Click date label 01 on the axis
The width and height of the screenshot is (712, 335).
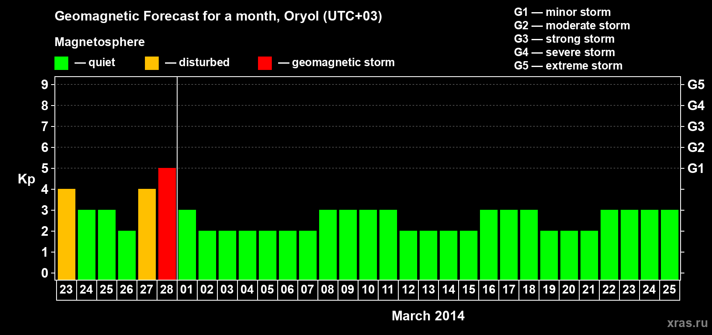click(187, 290)
